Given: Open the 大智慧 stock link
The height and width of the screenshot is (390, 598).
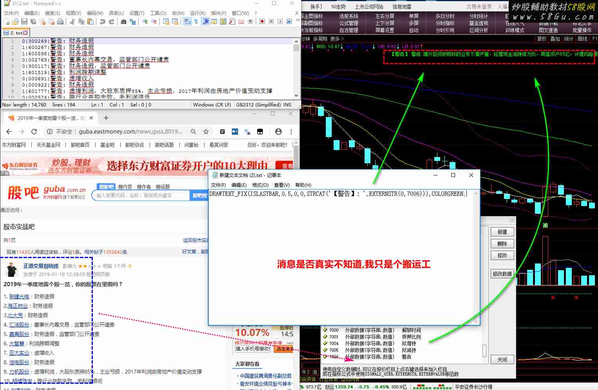Looking at the screenshot, I should (x=16, y=343).
